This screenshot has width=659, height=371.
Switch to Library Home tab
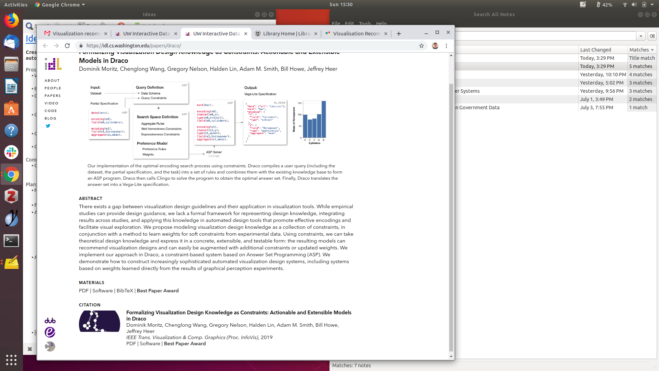pyautogui.click(x=286, y=34)
